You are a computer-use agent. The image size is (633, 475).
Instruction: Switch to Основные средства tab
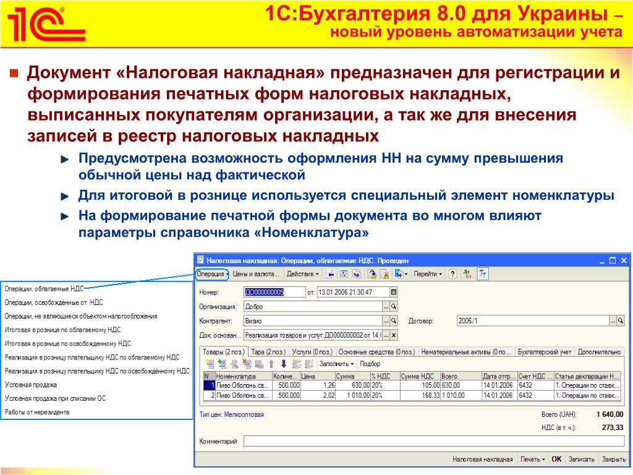click(x=376, y=352)
